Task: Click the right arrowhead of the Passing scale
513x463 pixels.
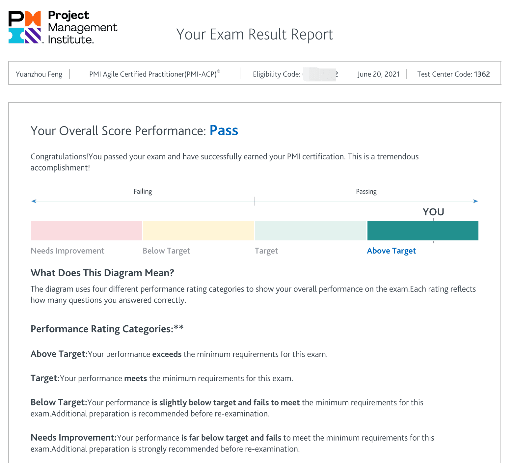Action: (475, 201)
